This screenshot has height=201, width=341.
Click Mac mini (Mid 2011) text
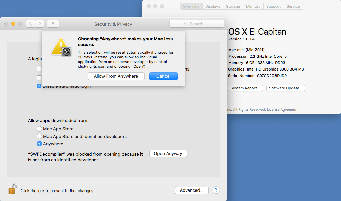pos(246,50)
